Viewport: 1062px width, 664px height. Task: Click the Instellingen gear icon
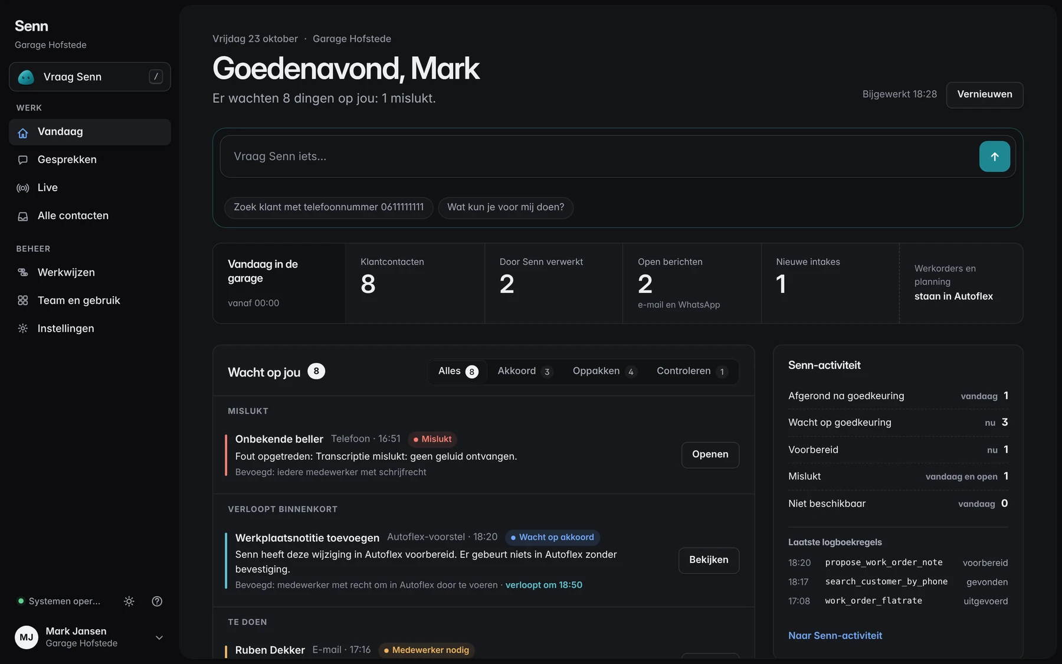click(23, 329)
